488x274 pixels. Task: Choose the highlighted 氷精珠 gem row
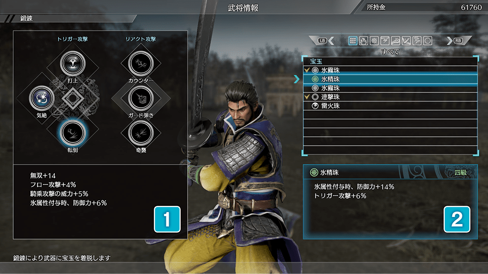pos(390,79)
